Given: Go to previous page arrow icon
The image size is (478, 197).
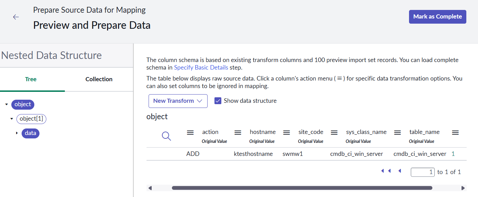Looking at the screenshot, I should [399, 171].
